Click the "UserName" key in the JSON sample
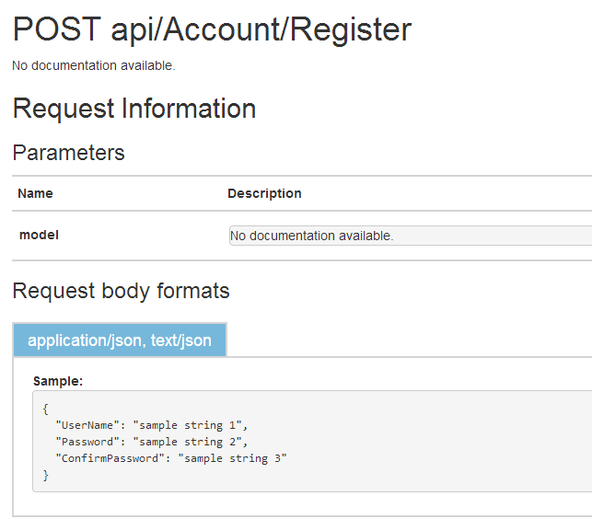The width and height of the screenshot is (592, 519). (x=90, y=425)
